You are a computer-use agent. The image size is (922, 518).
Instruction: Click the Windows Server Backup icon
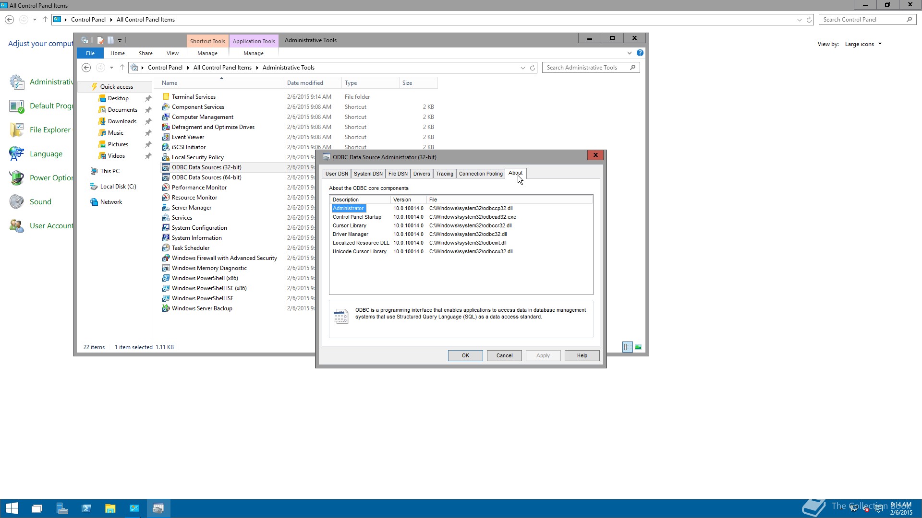coord(166,308)
